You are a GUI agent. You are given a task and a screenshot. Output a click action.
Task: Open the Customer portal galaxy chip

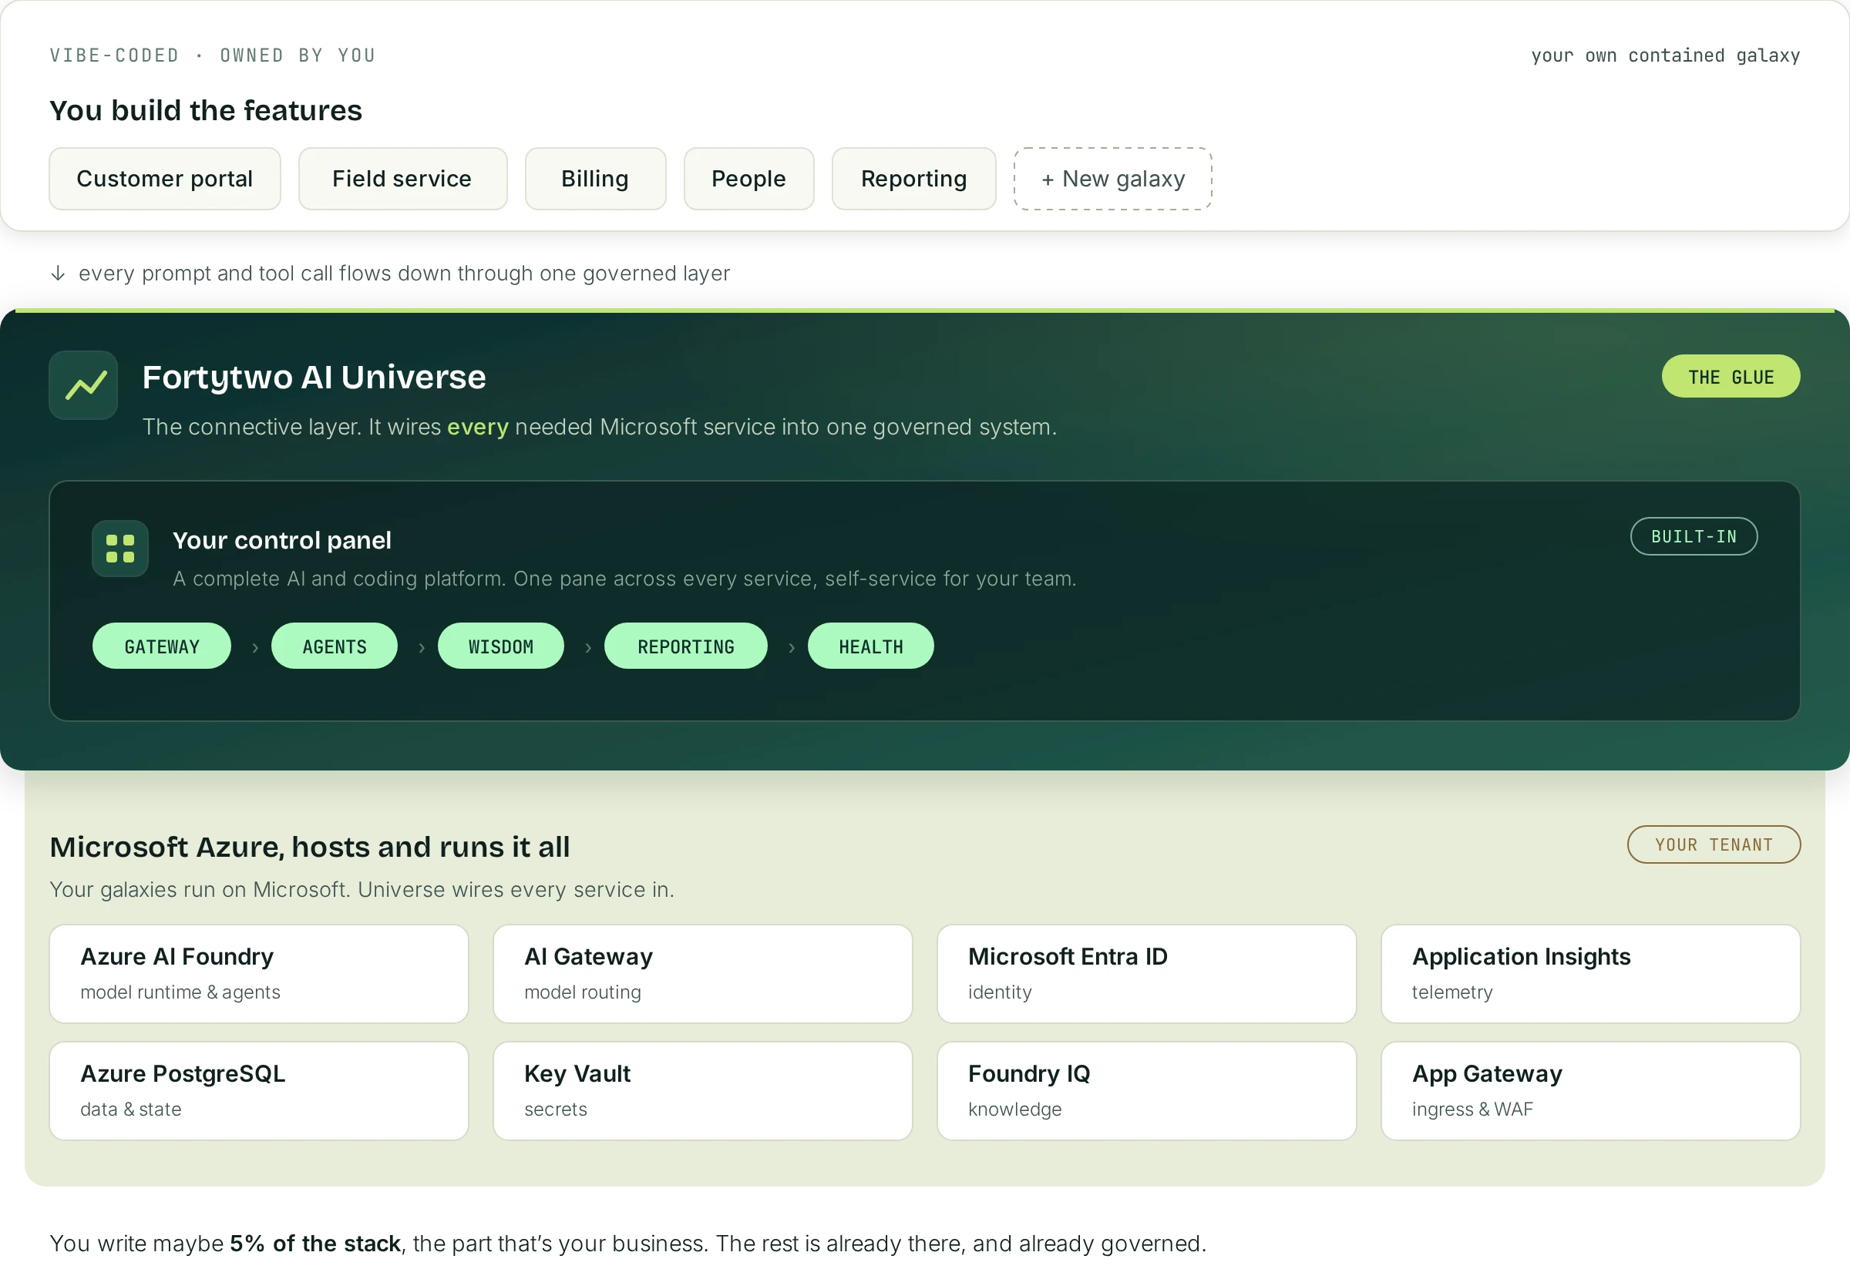165,179
